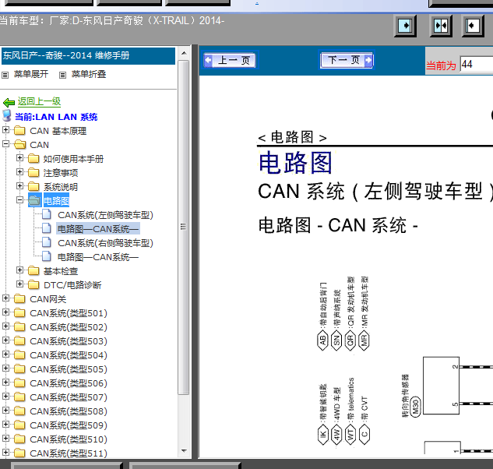Click the CAN网关 folder icon

19,299
